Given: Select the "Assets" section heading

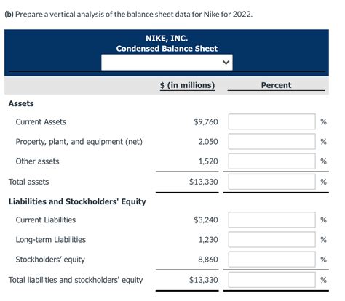Looking at the screenshot, I should 21,103.
